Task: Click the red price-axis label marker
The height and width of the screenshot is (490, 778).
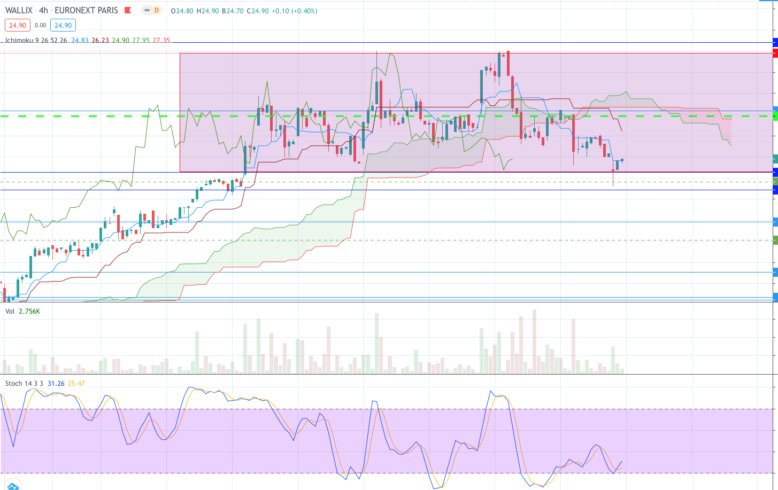Action: (775, 52)
